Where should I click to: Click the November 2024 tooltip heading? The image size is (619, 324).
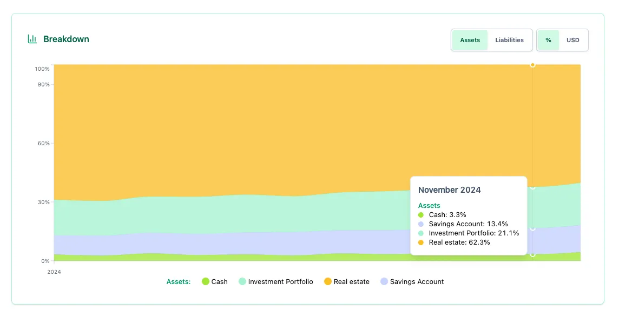[x=450, y=190]
